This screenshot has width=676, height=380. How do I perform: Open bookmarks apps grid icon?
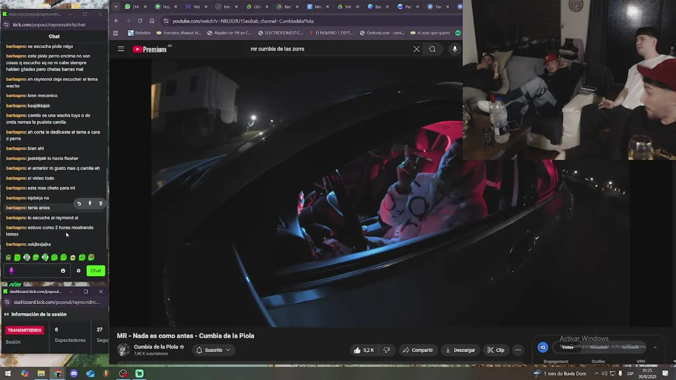pos(115,33)
